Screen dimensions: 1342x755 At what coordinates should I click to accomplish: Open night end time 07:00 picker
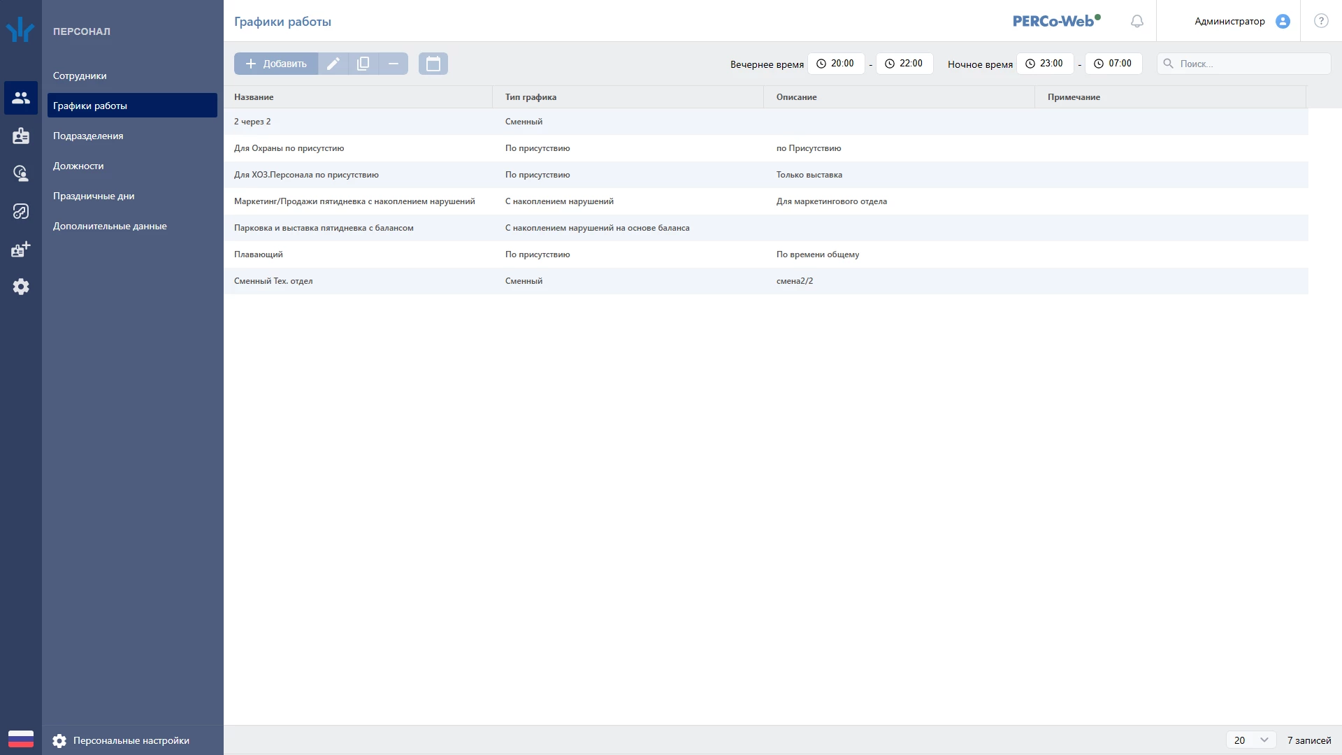(1113, 64)
